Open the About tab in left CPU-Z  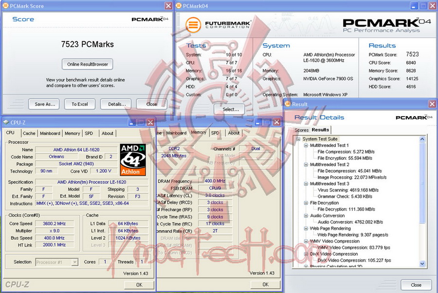[x=107, y=133]
